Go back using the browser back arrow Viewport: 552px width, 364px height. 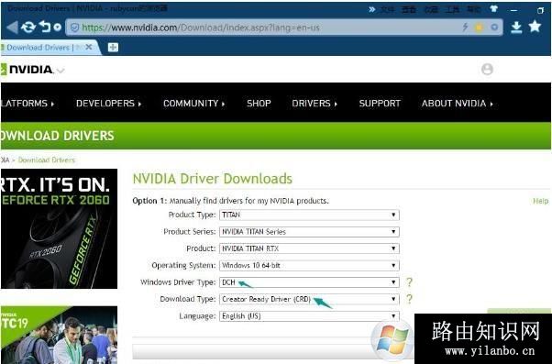pyautogui.click(x=12, y=28)
